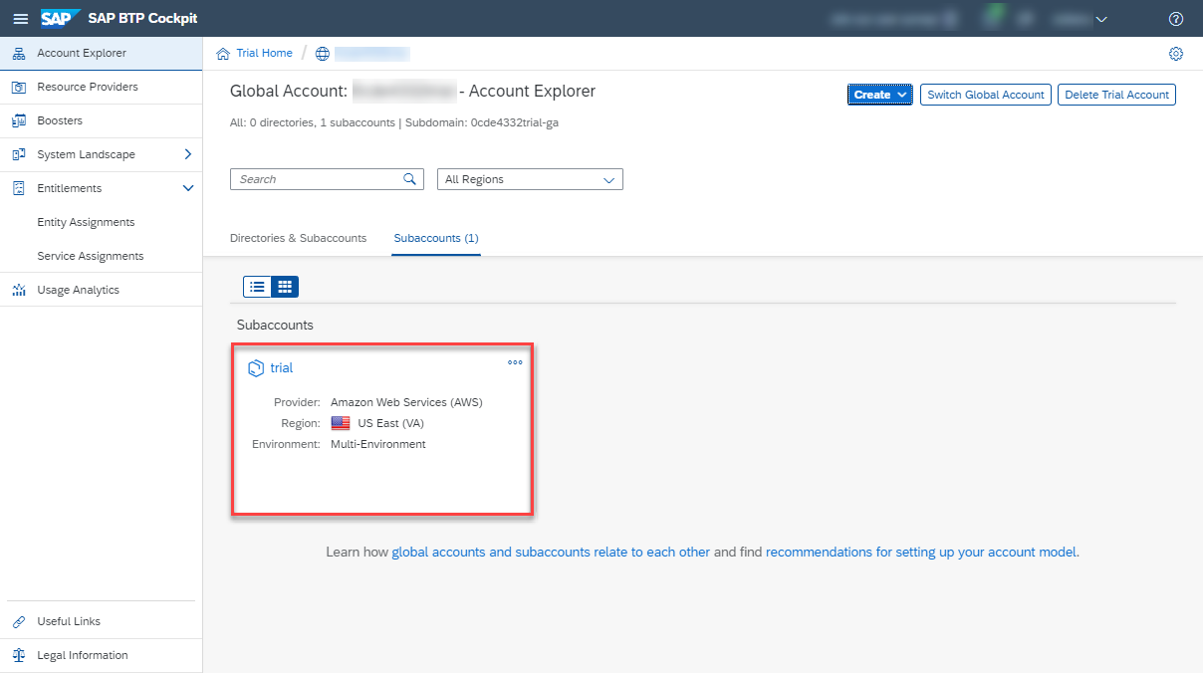Click the Account Explorer sidebar icon
This screenshot has height=673, width=1203.
[x=18, y=54]
